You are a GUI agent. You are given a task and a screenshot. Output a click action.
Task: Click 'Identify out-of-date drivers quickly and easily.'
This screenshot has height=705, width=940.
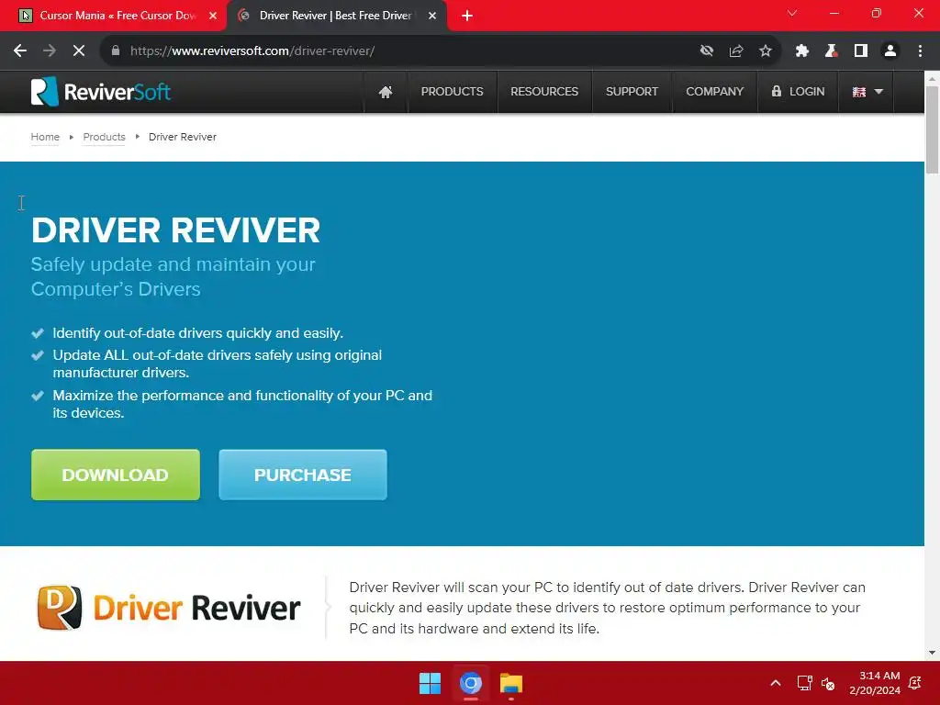coord(198,333)
